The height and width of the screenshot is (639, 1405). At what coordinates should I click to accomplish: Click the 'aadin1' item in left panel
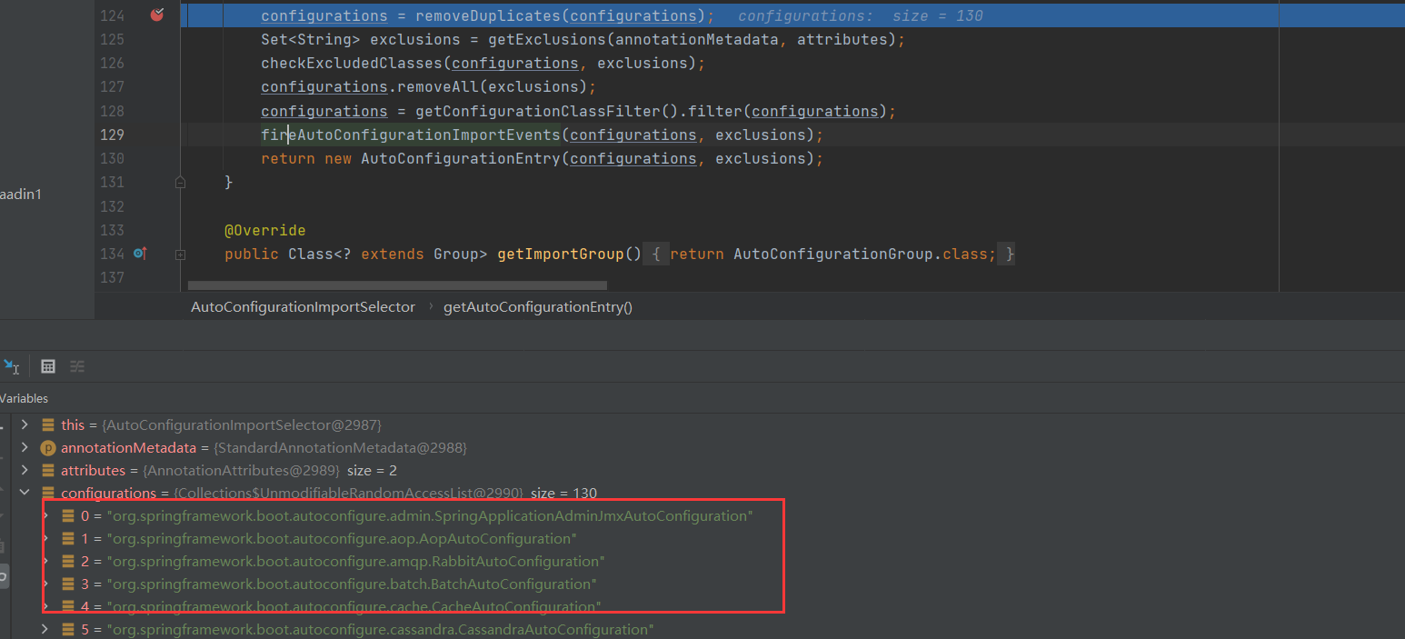[21, 194]
